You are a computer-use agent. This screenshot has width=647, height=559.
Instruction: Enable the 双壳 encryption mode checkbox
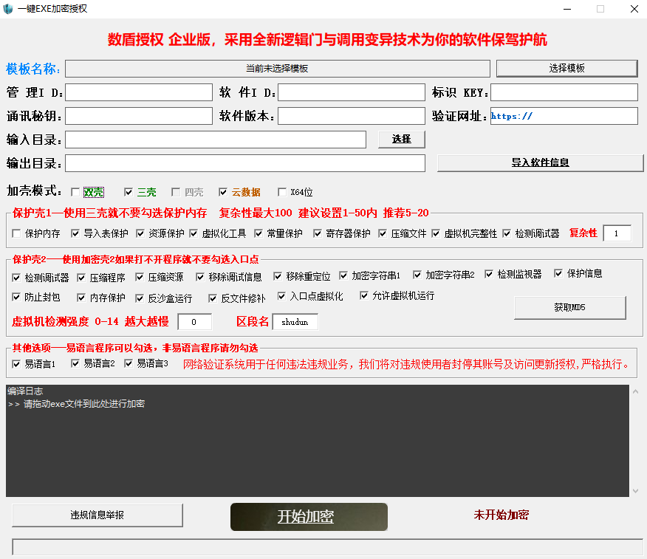[75, 191]
